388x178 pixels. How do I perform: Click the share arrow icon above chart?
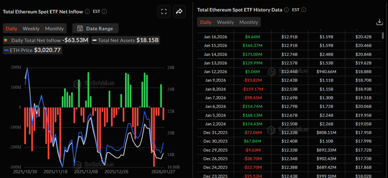179,12
